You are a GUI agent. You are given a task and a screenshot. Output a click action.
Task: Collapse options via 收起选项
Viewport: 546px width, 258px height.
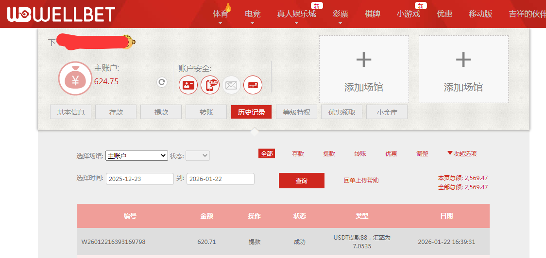pyautogui.click(x=462, y=154)
